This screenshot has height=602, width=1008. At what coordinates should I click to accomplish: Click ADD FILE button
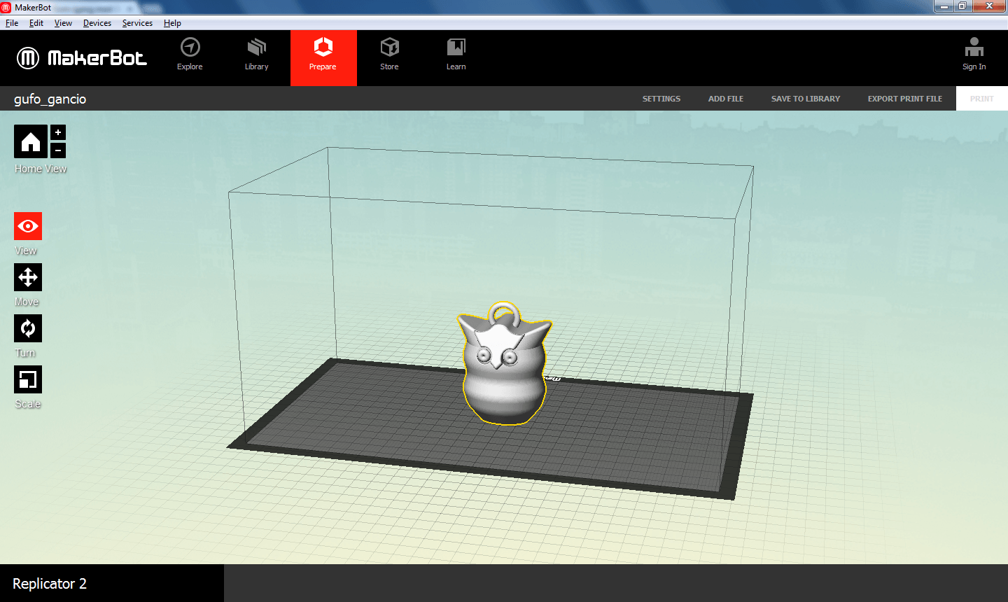(726, 99)
